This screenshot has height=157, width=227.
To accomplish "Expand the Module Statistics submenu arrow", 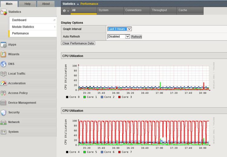I will 54,27.
